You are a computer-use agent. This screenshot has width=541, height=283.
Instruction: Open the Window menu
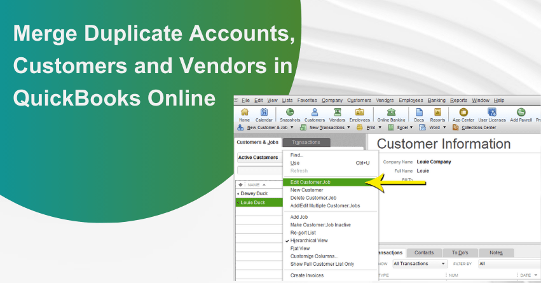(481, 100)
